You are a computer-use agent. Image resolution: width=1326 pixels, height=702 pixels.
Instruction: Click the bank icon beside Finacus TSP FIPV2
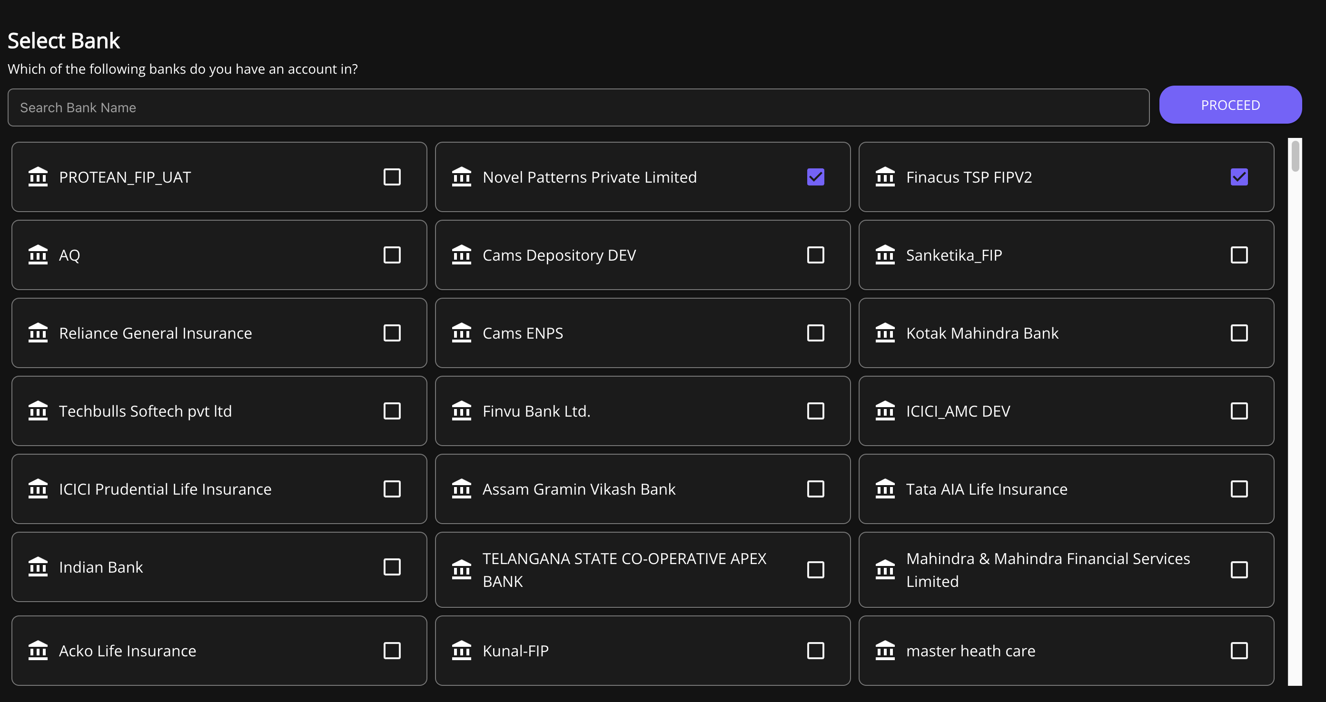pos(885,177)
